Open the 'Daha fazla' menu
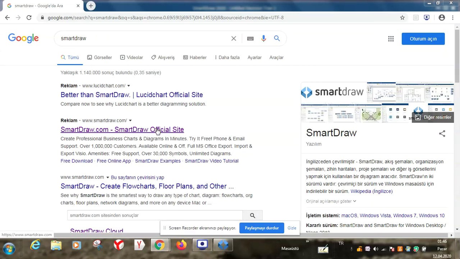Image resolution: width=460 pixels, height=259 pixels. (x=227, y=58)
